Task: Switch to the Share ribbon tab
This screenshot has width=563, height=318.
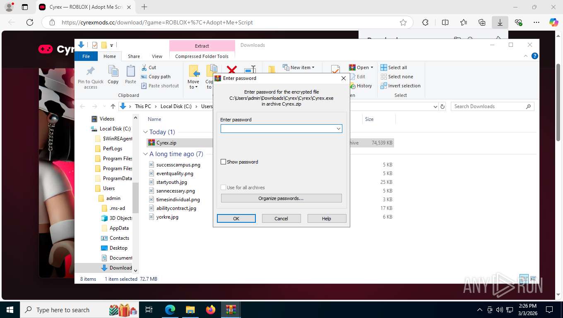Action: 134,56
